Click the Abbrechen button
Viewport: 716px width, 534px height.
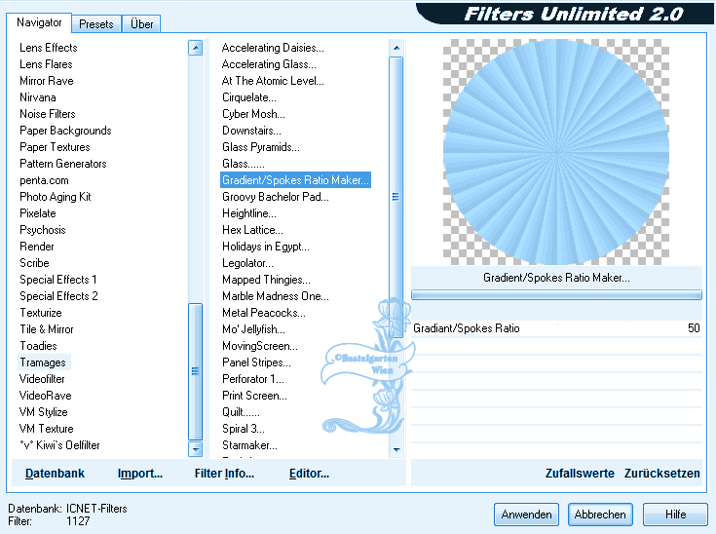[x=600, y=515]
